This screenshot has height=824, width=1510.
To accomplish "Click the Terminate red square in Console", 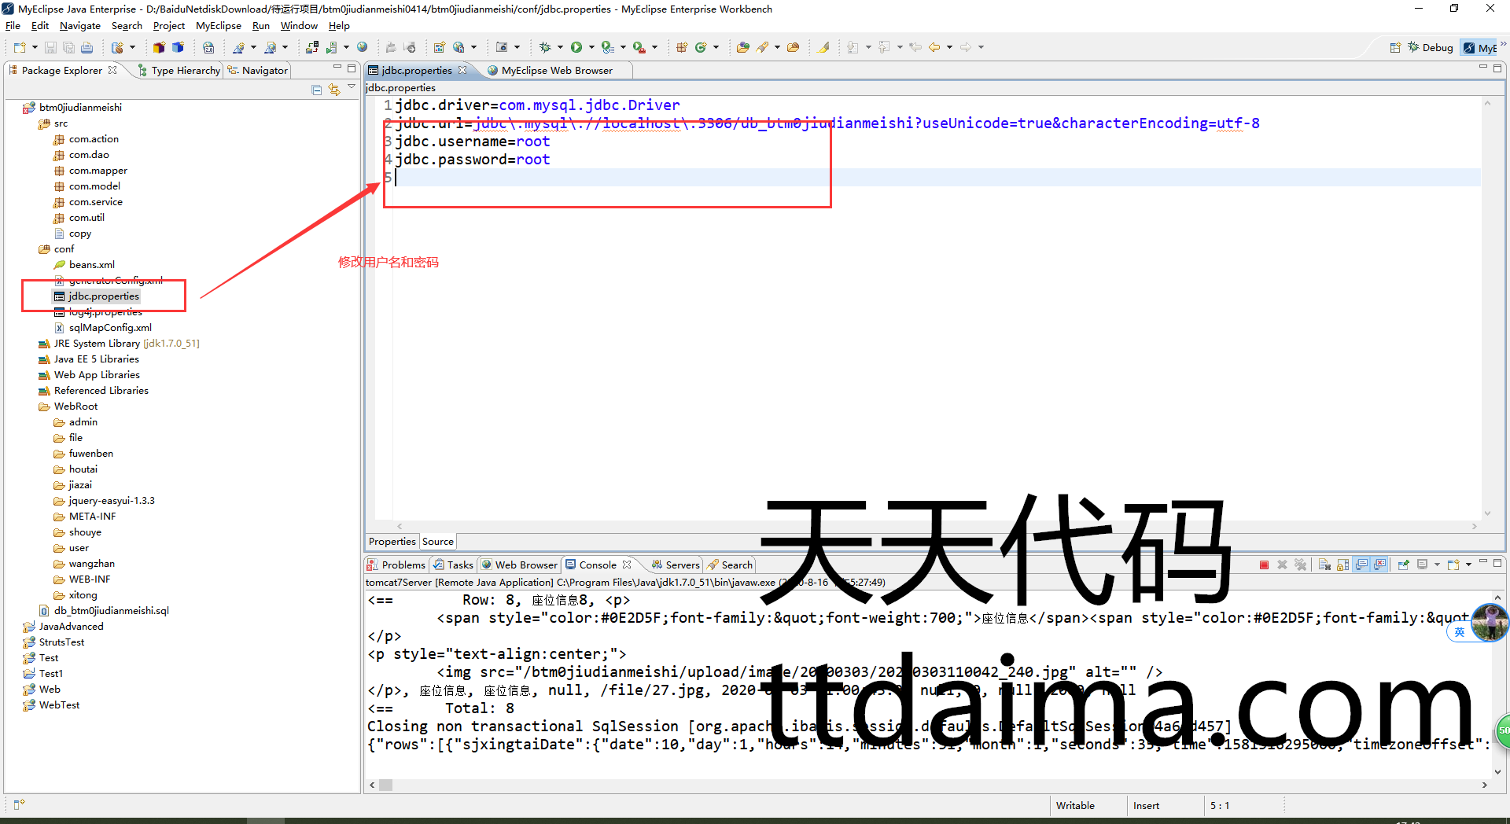I will 1264,565.
